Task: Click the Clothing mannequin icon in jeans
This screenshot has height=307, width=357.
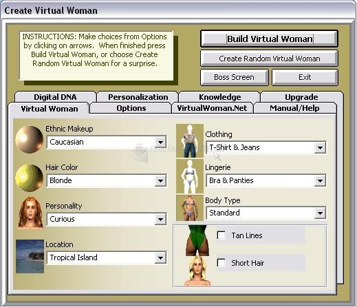Action: pyautogui.click(x=190, y=140)
